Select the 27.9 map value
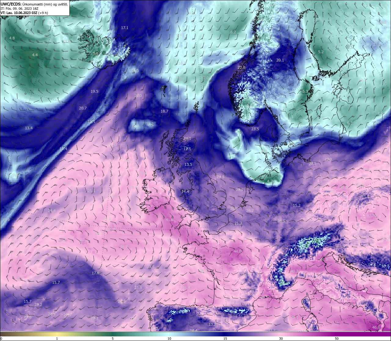This screenshot has width=391, height=341. [328, 159]
